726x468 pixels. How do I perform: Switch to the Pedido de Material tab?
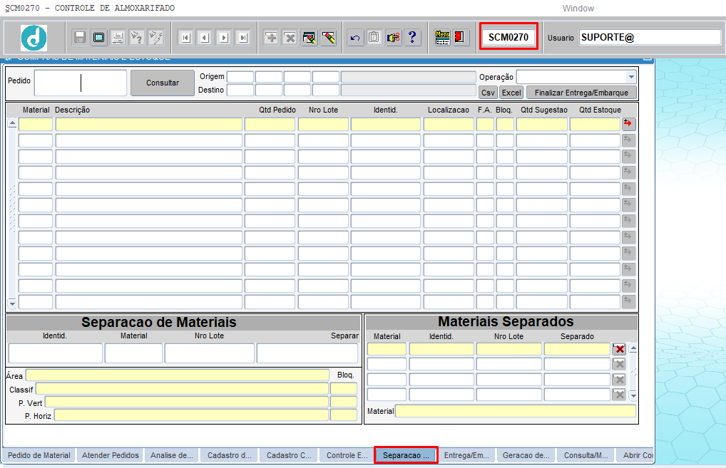(39, 455)
